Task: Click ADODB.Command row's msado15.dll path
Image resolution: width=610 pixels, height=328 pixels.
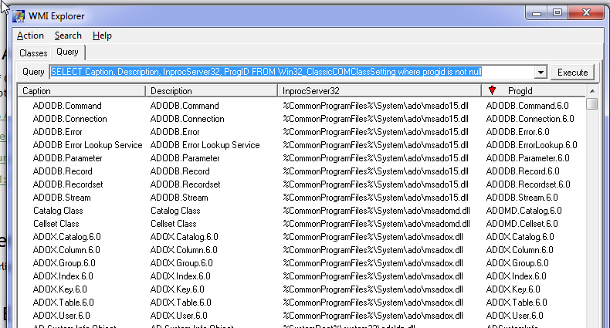Action: click(x=375, y=106)
